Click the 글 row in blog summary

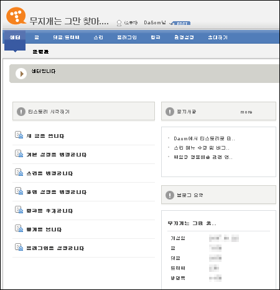(x=196, y=248)
